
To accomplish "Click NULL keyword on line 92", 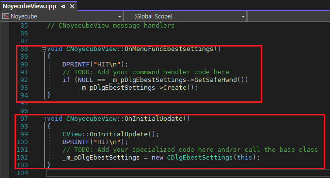I will 85,80.
